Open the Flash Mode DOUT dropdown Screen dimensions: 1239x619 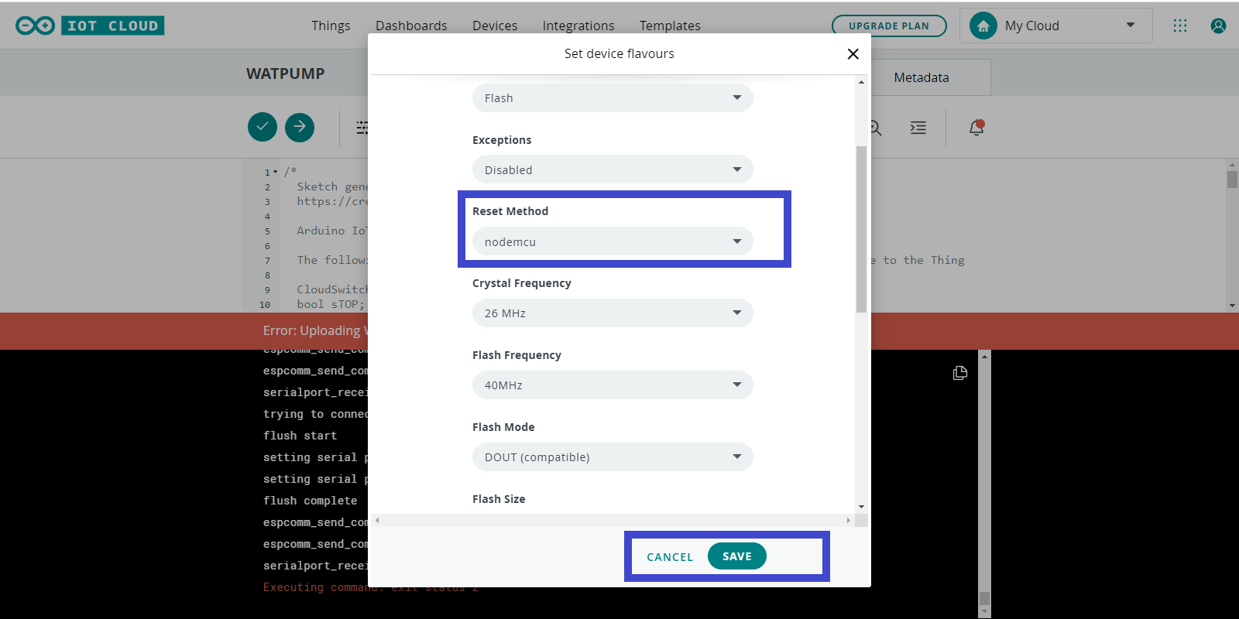613,457
